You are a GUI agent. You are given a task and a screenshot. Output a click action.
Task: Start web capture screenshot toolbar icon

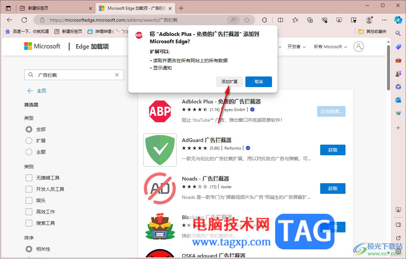point(339,20)
